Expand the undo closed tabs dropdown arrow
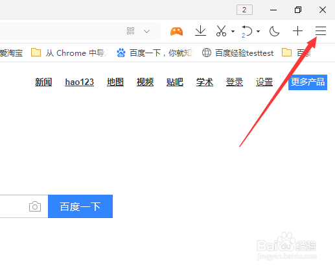Screen dimensions: 335x268 (258, 31)
